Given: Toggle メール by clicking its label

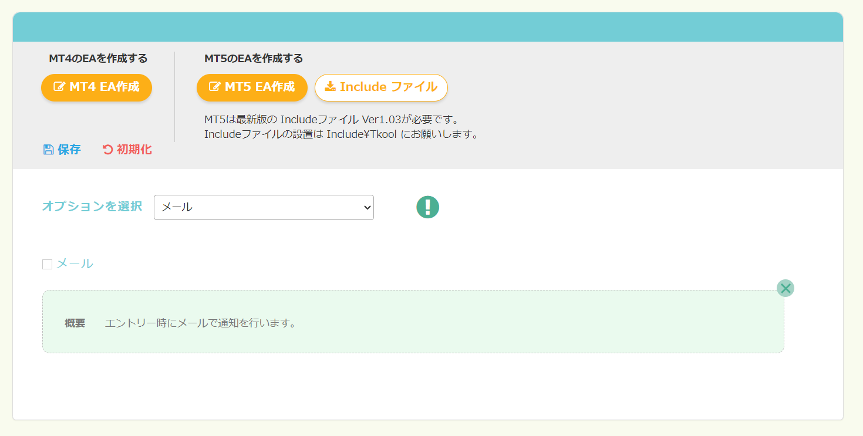Looking at the screenshot, I should 75,264.
